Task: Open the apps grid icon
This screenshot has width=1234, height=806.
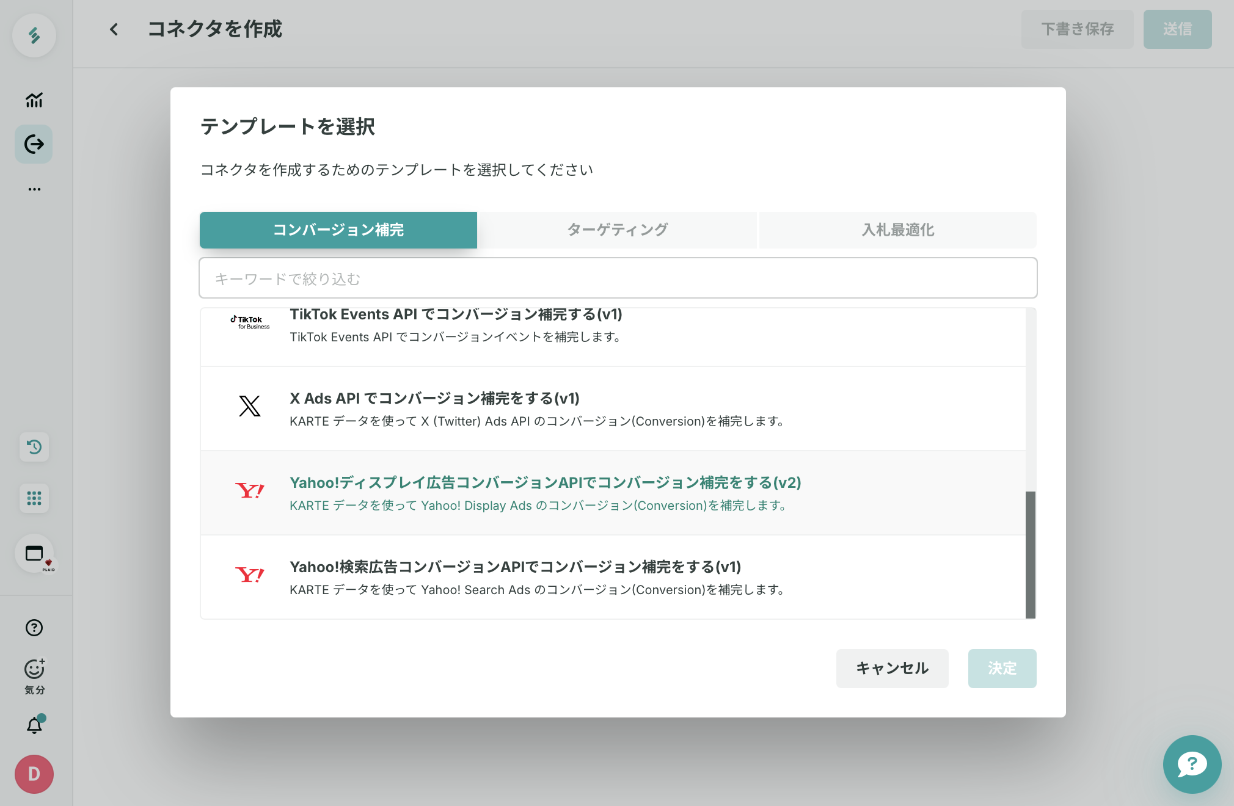Action: coord(34,498)
